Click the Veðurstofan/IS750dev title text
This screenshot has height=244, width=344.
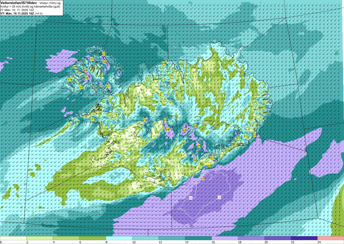coord(19,2)
